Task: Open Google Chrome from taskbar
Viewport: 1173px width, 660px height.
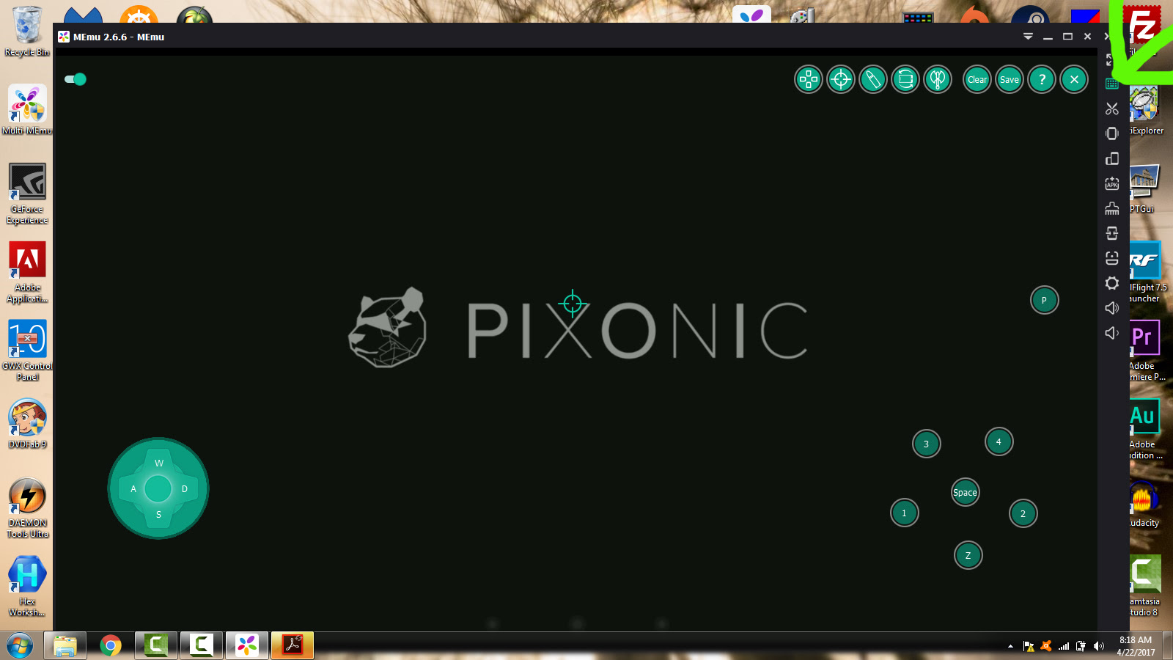Action: 111,645
